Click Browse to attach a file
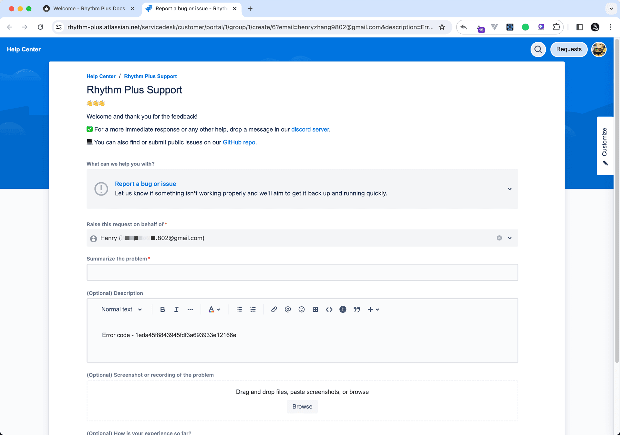The image size is (620, 435). [302, 407]
